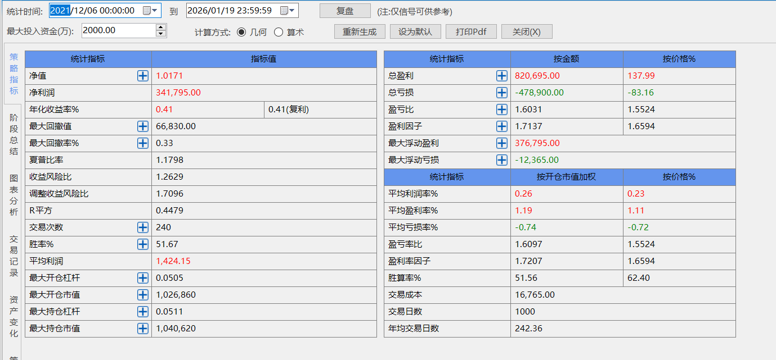Decrease 最大投入资金 with down arrow
776x360 pixels.
click(x=161, y=34)
